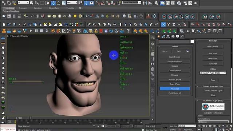Image resolution: width=233 pixels, height=131 pixels.
Task: Open the Modify command panel tab
Action: [x=163, y=36]
